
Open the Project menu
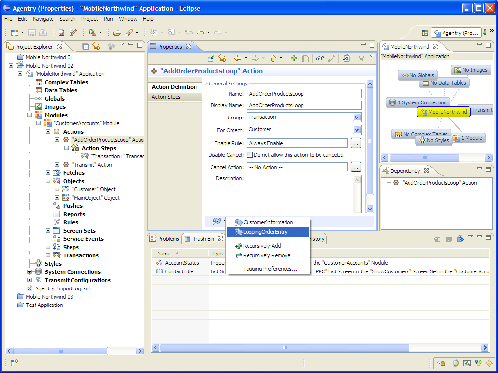pyautogui.click(x=89, y=19)
